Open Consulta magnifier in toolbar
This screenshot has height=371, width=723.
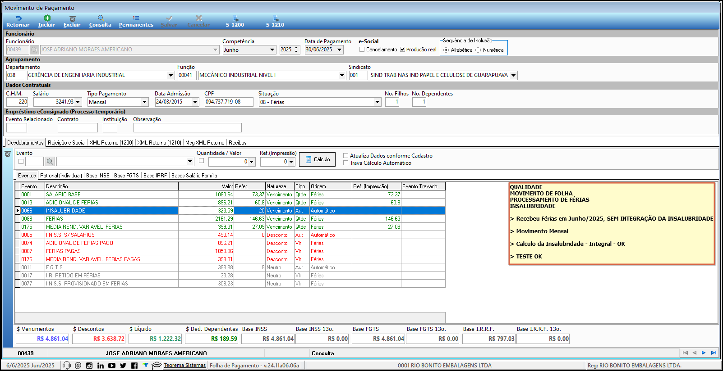click(x=101, y=18)
